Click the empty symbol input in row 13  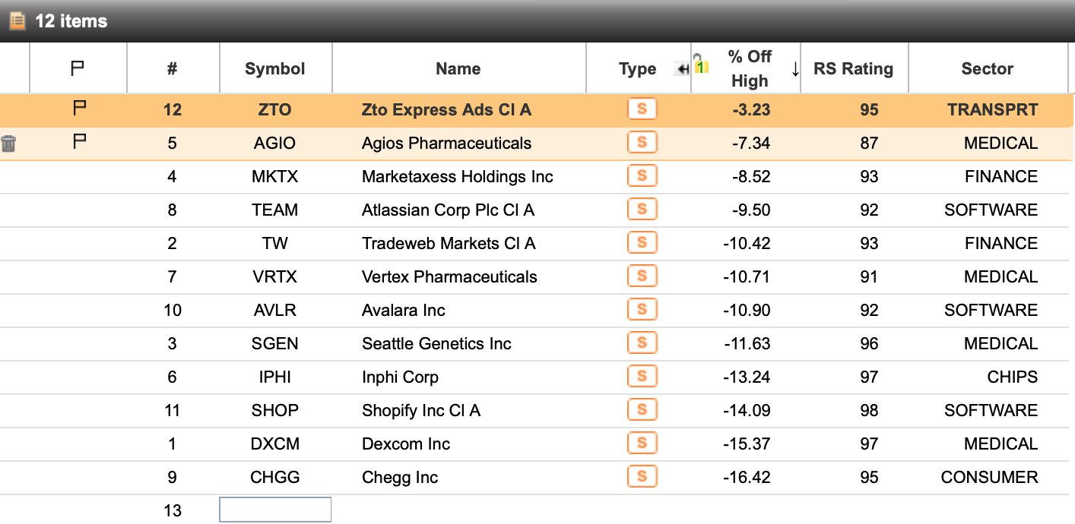coord(275,510)
